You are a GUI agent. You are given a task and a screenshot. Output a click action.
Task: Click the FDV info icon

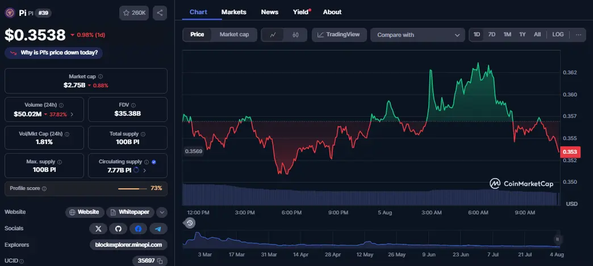[x=133, y=105]
